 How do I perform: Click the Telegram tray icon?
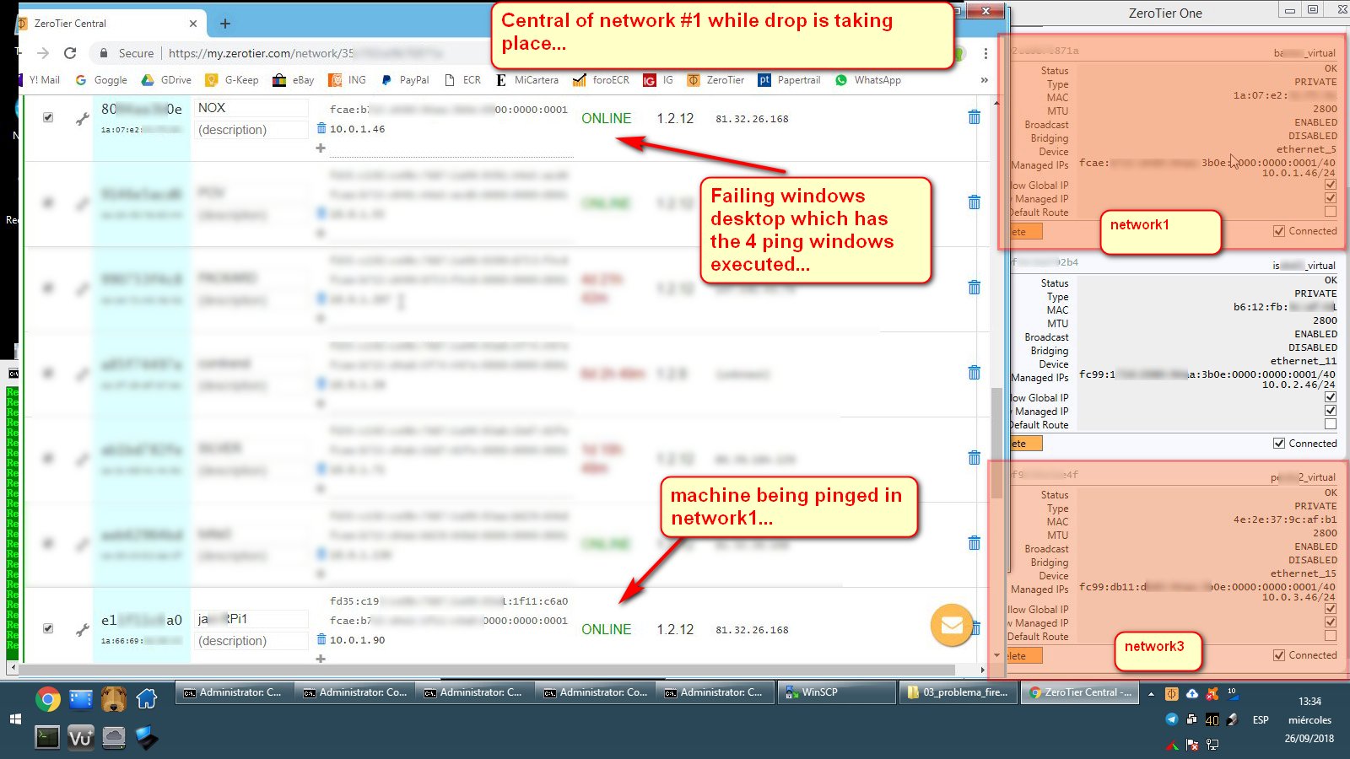coord(1171,719)
